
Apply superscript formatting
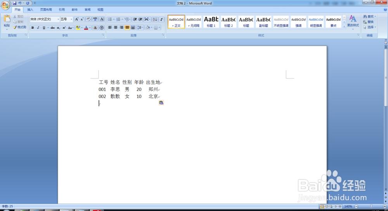tap(64, 28)
